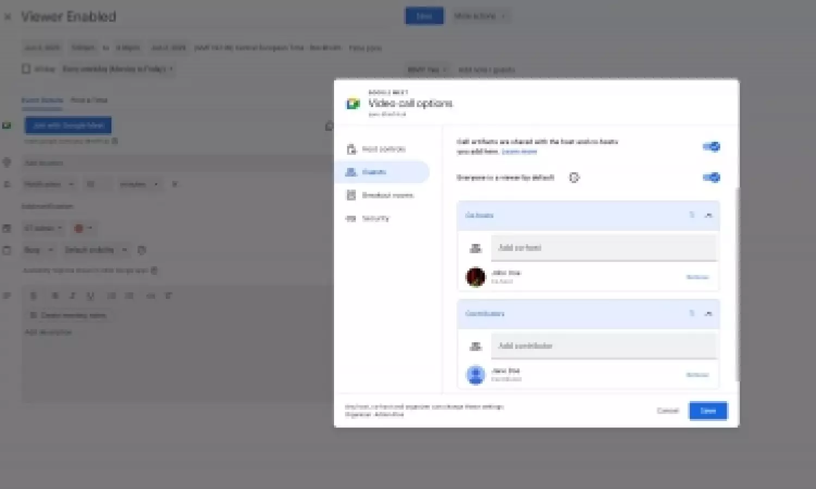Insert link in description toolbar
The image size is (816, 489).
click(x=151, y=296)
